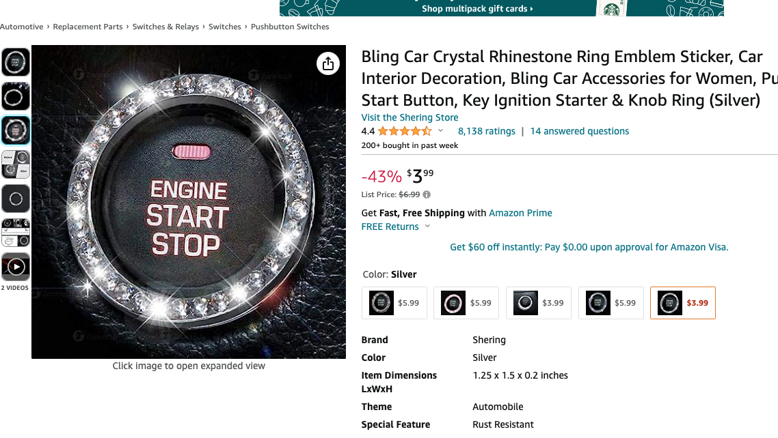Screen dimensions: 778x438
Task: Open the 8,138 ratings link
Action: 486,131
